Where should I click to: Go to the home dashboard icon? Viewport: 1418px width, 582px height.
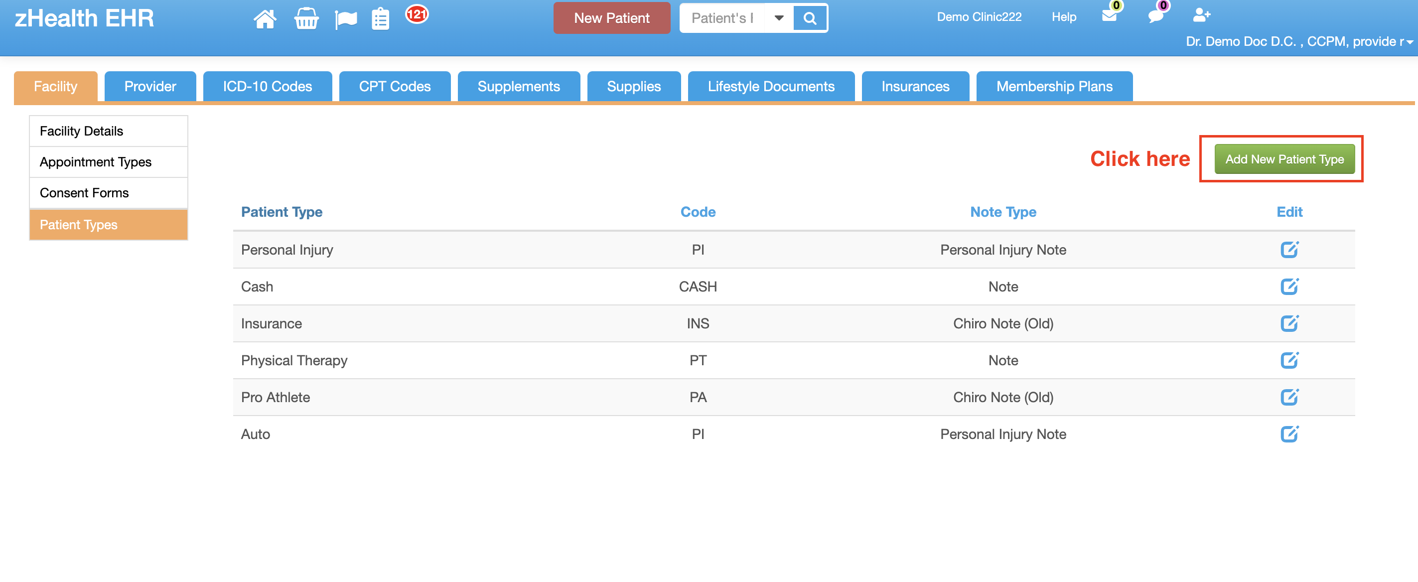(265, 19)
